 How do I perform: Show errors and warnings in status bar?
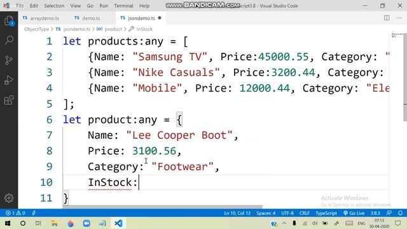point(15,213)
